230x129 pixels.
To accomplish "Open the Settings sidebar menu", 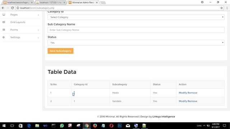I will tap(15, 37).
